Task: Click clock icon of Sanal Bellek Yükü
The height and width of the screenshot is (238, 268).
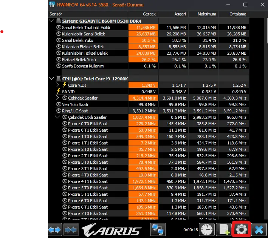Action: 59,40
